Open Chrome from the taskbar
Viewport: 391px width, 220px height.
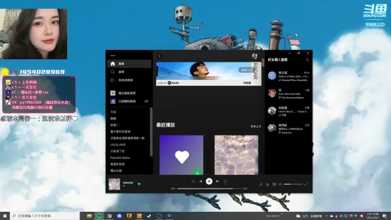tap(109, 216)
